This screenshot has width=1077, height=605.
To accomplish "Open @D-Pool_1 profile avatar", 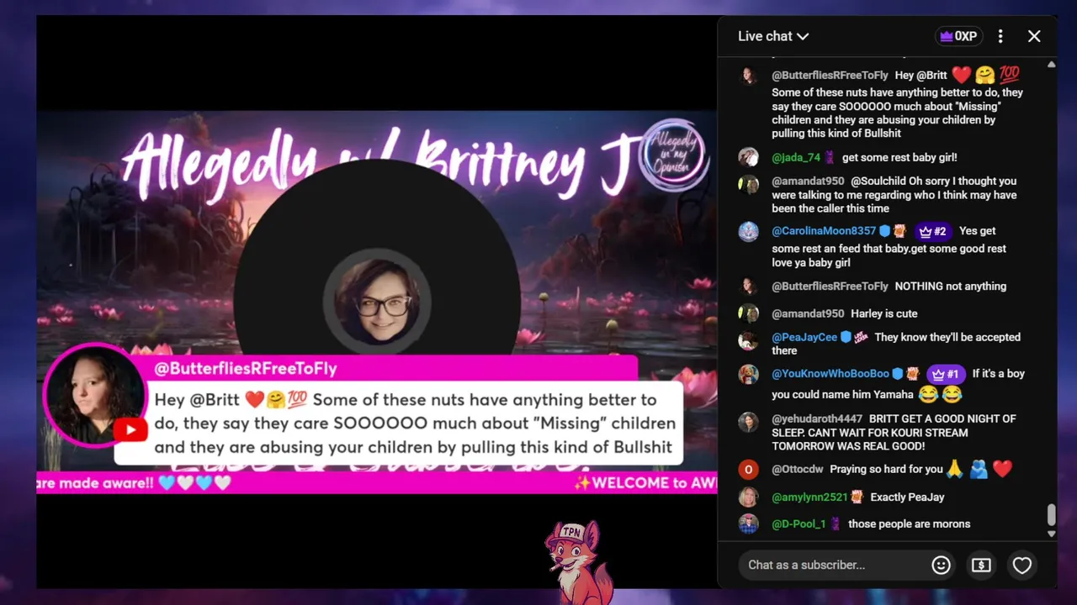I will 748,523.
